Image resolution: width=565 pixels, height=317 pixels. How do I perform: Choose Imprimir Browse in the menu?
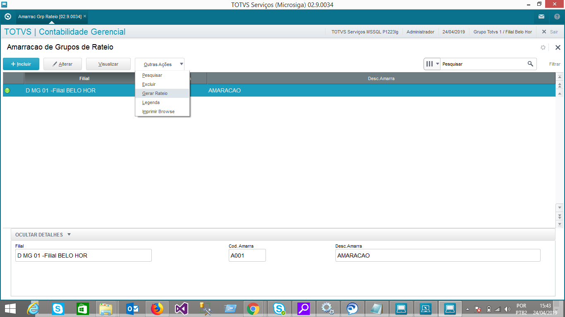pyautogui.click(x=162, y=111)
